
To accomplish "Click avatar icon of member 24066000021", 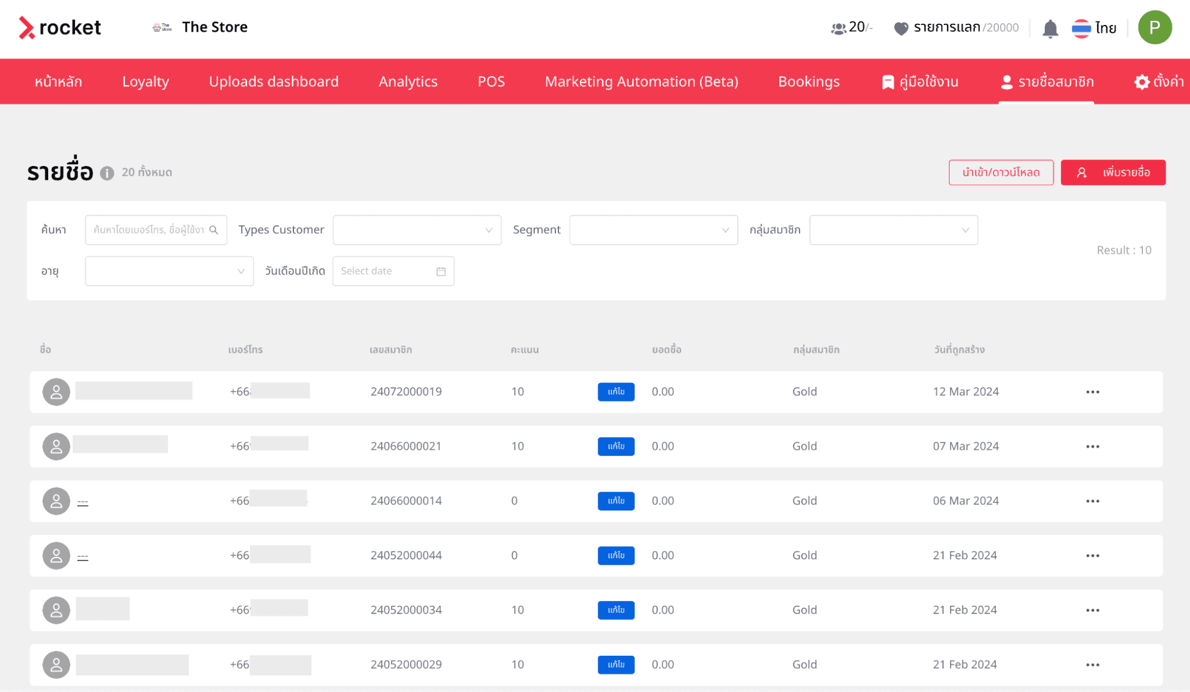I will pos(57,446).
